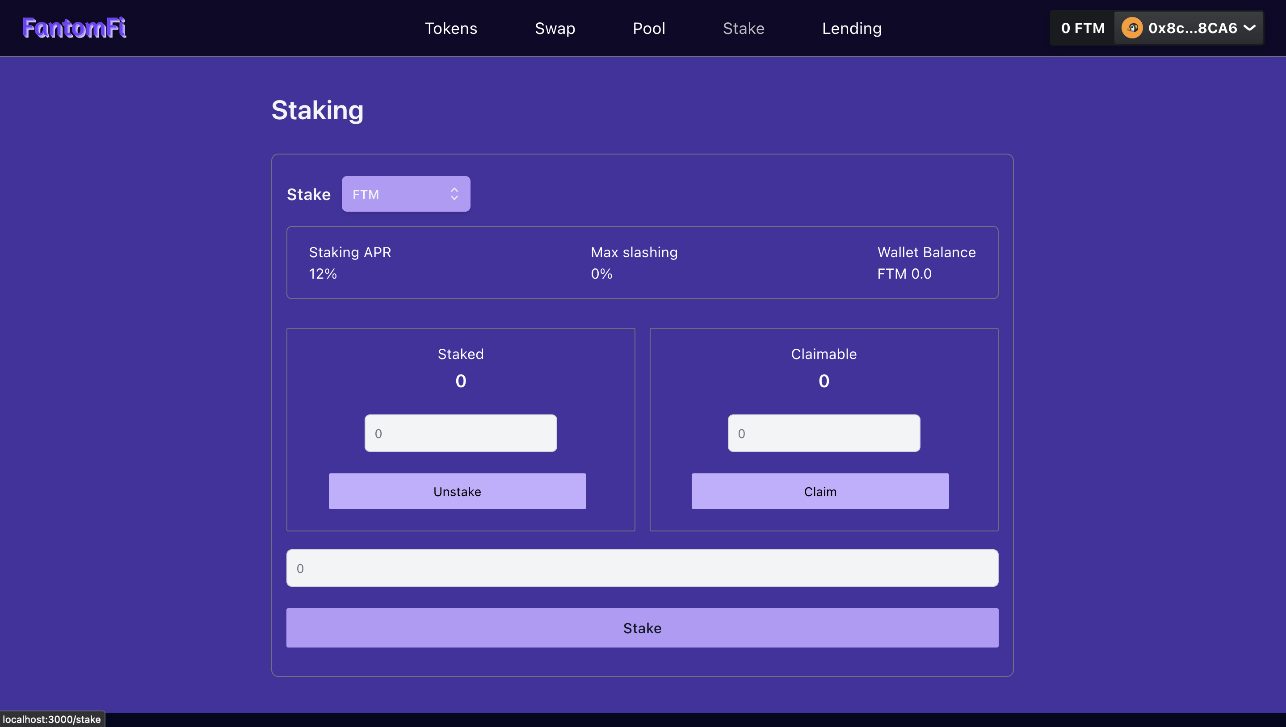This screenshot has height=727, width=1286.
Task: Click the stake amount input field
Action: 642,568
